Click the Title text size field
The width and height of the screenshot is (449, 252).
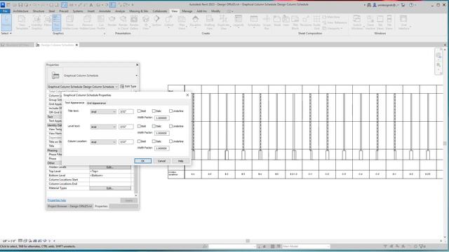point(126,112)
